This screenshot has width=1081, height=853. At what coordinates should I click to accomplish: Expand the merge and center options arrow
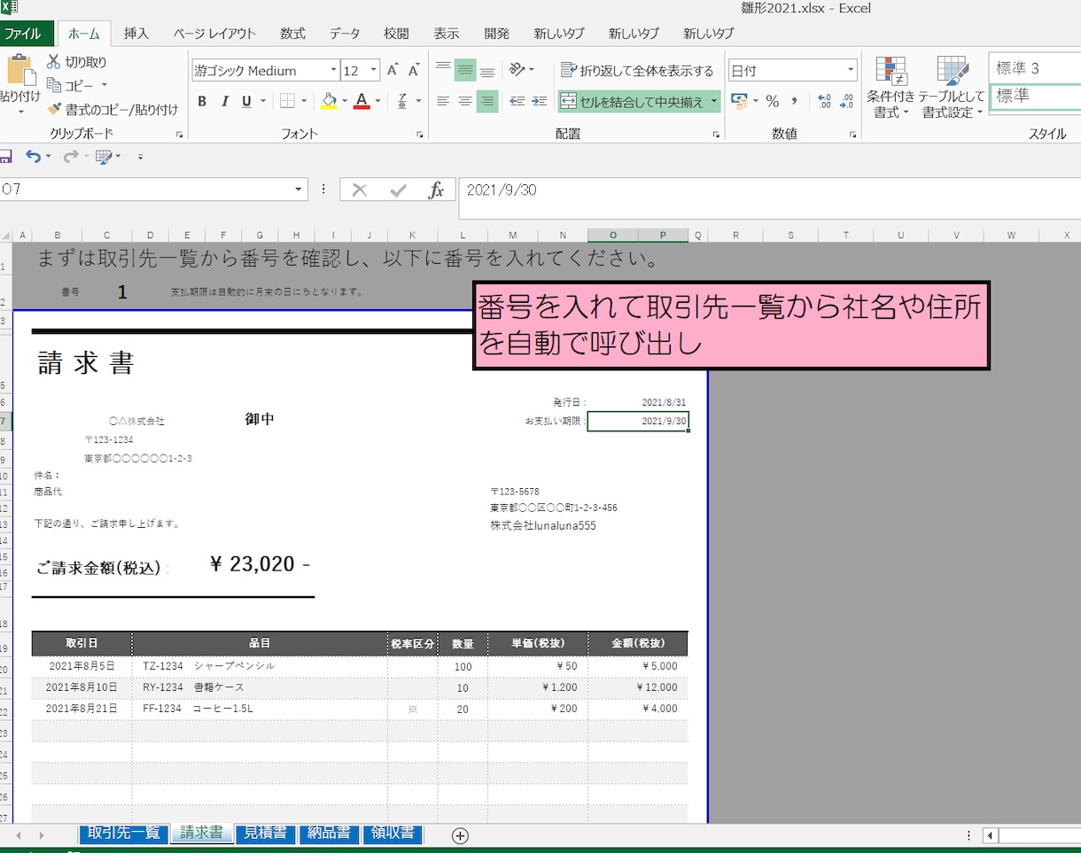[714, 101]
